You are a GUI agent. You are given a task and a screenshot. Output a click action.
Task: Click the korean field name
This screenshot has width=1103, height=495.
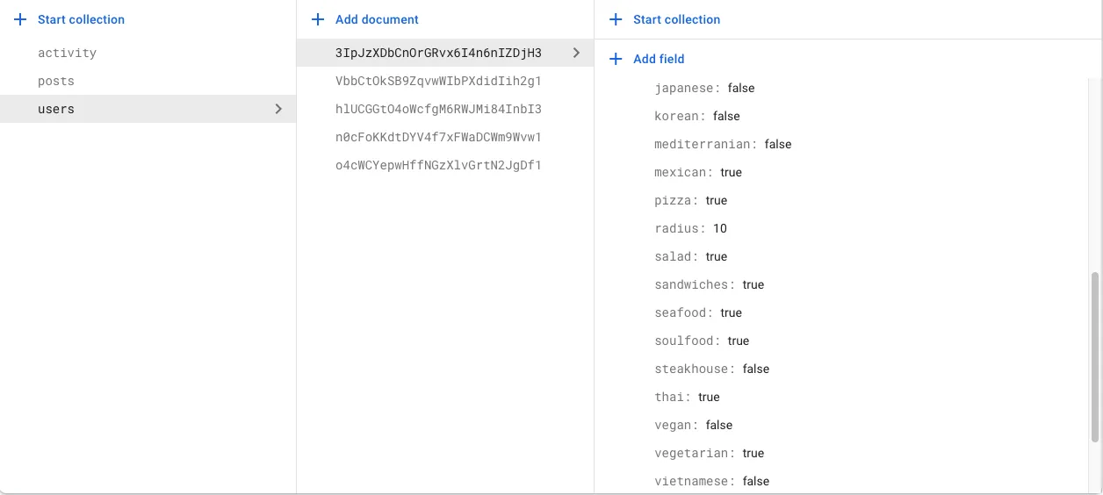pos(679,116)
